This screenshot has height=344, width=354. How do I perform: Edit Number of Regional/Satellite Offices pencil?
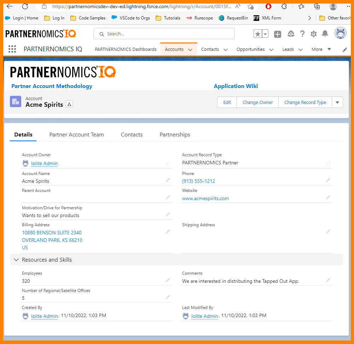pyautogui.click(x=168, y=297)
